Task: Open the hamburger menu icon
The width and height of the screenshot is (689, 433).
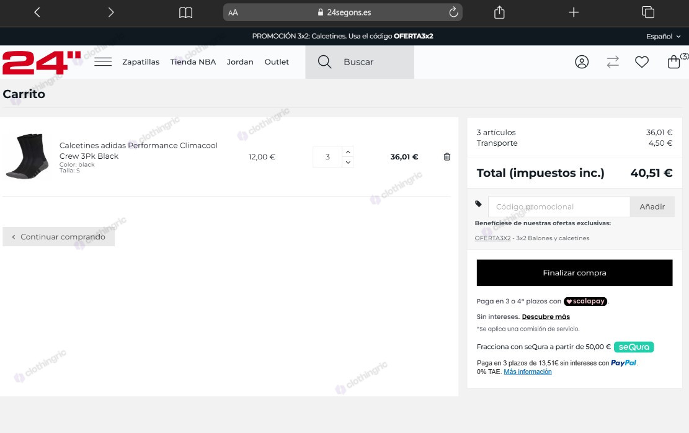Action: [103, 62]
